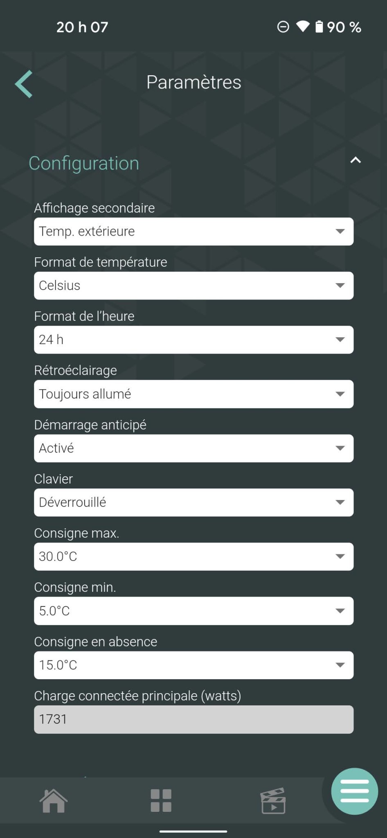This screenshot has width=387, height=838.
Task: Tap the back arrow icon
Action: (24, 84)
